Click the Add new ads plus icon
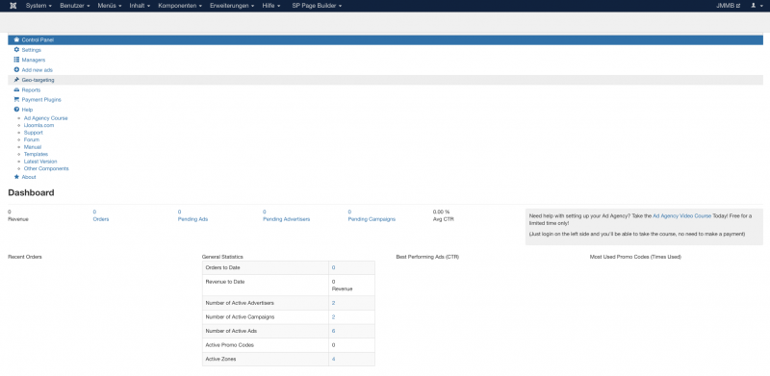770x376 pixels. point(16,69)
